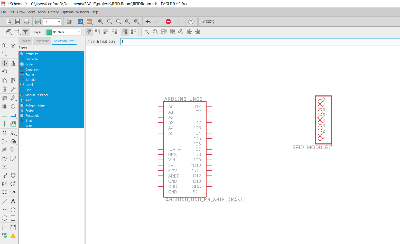Viewport: 400px width, 244px height.
Task: Select the Dimension tool
Action: click(13, 227)
